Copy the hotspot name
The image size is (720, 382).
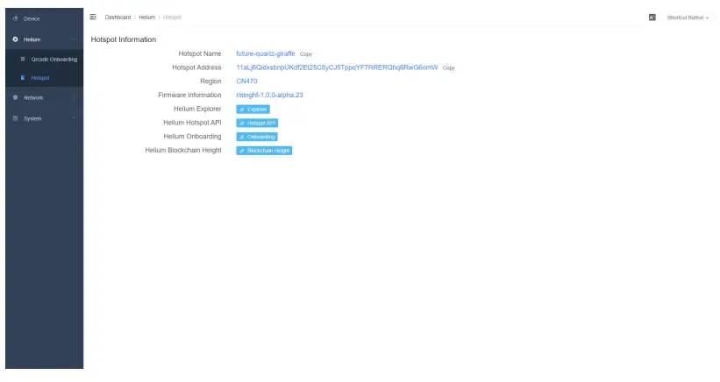coord(306,54)
